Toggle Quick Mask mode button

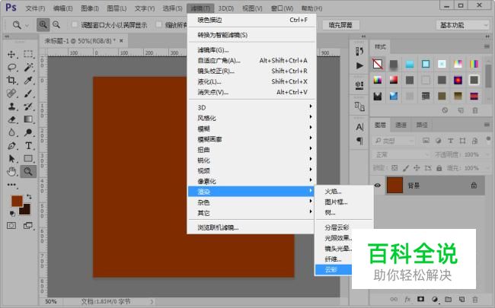point(11,225)
